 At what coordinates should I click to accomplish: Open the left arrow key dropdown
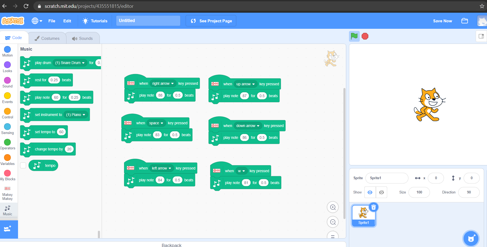pos(161,168)
